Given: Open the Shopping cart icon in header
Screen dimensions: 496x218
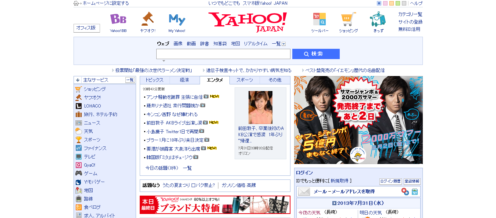Looking at the screenshot, I should [348, 19].
